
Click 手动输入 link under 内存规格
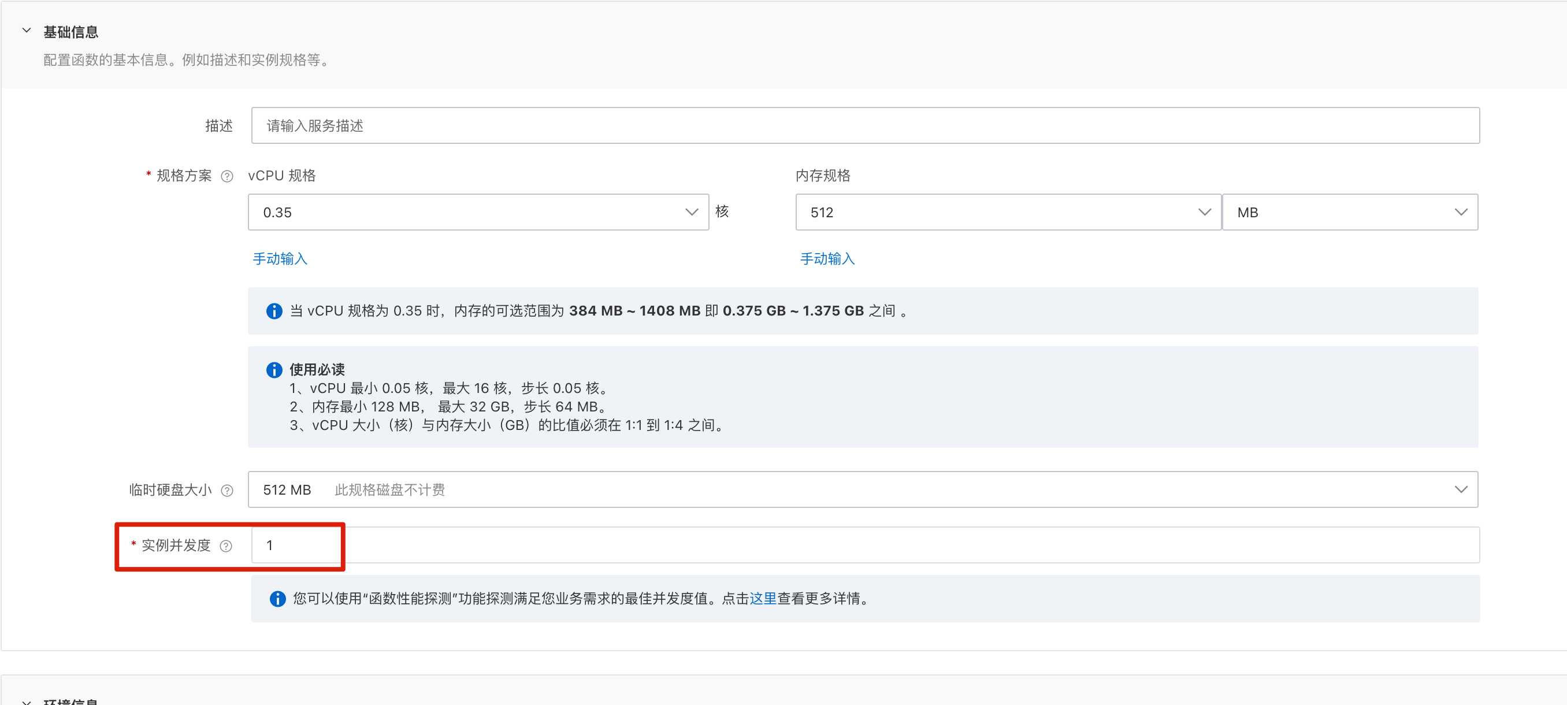pos(827,258)
